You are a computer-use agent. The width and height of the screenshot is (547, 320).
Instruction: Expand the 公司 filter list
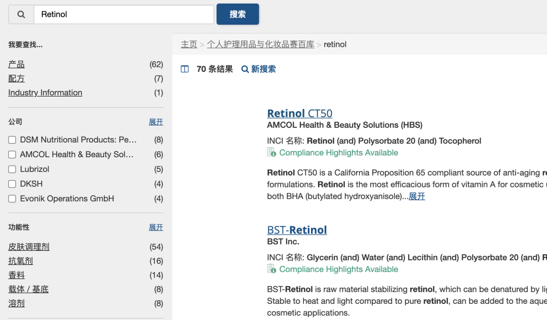pos(155,122)
